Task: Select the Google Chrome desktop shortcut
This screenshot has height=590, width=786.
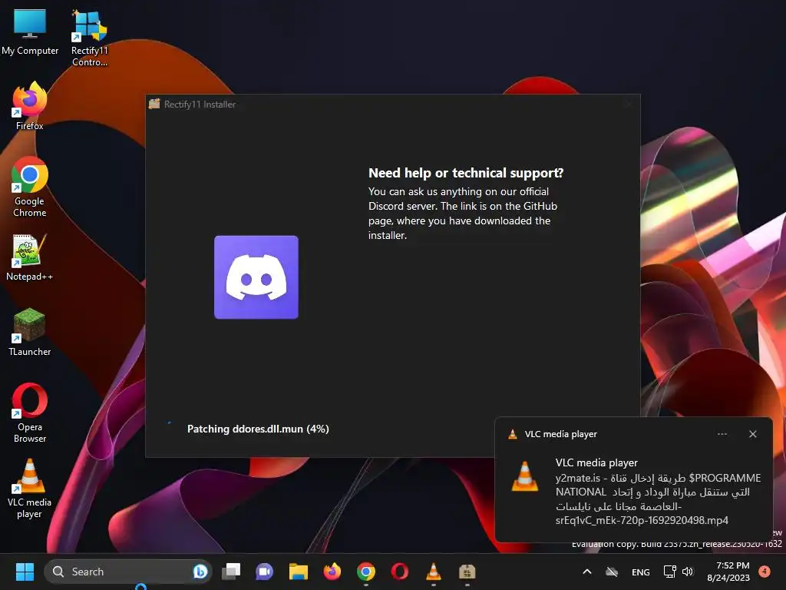Action: point(30,187)
